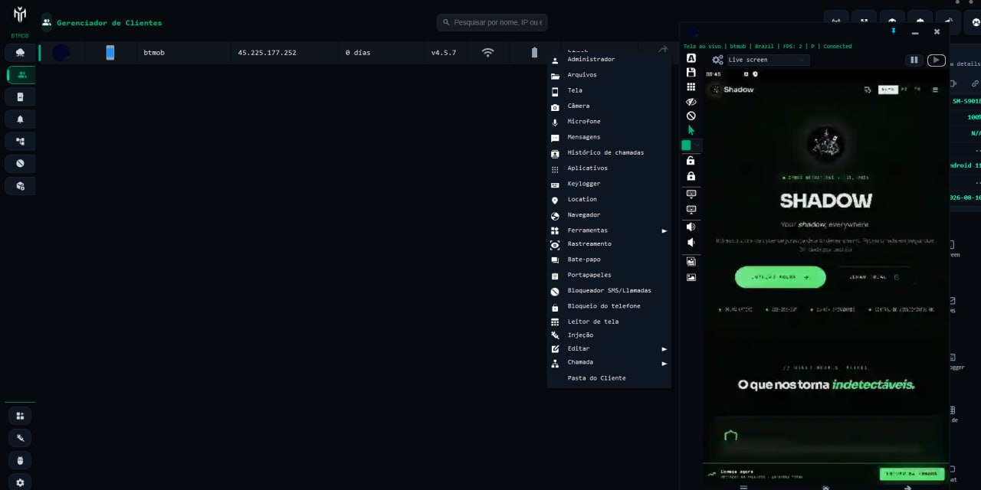Select the clients manager sidebar icon

pos(21,75)
